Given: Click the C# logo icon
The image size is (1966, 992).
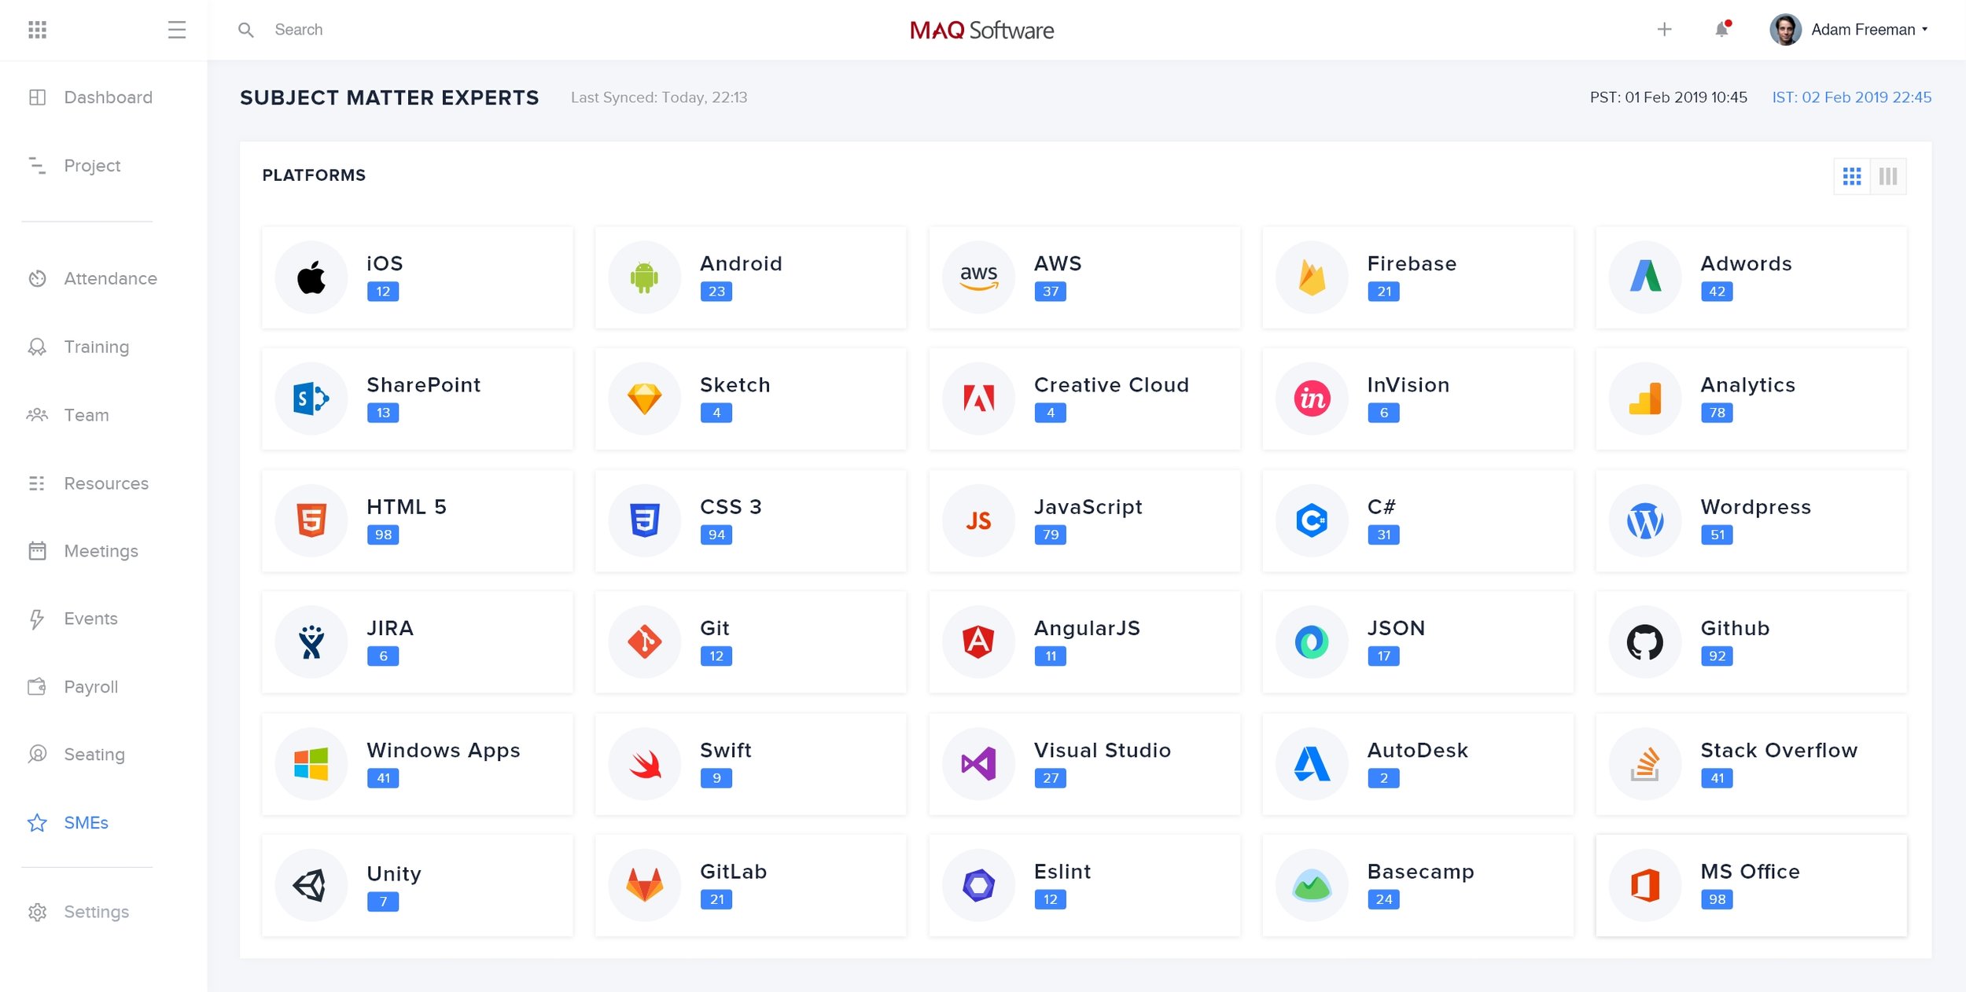Looking at the screenshot, I should point(1312,520).
